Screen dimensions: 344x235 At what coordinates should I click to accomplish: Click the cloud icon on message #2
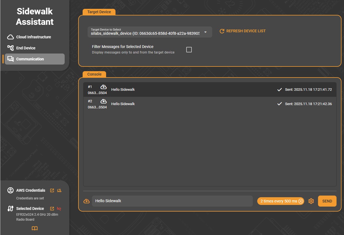[104, 101]
